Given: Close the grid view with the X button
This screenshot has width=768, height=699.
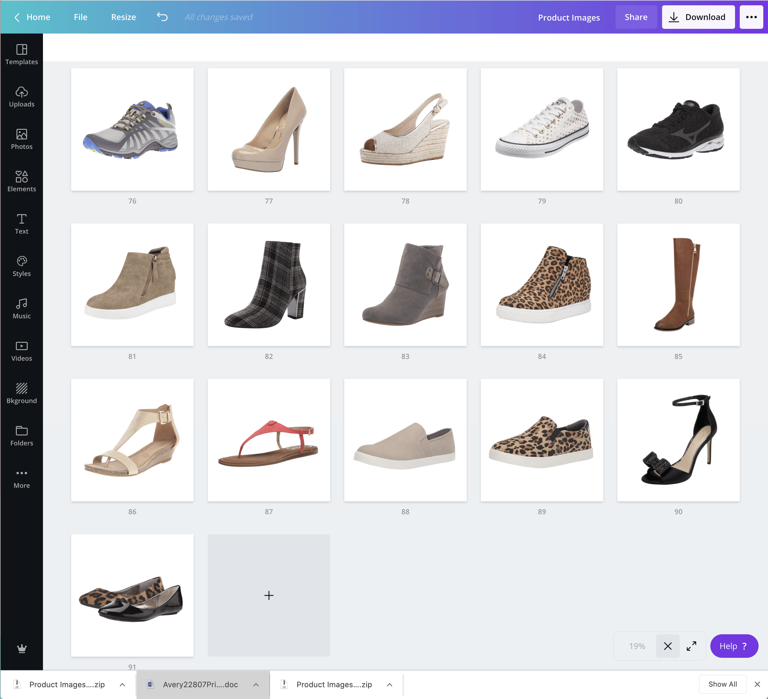Looking at the screenshot, I should point(667,646).
